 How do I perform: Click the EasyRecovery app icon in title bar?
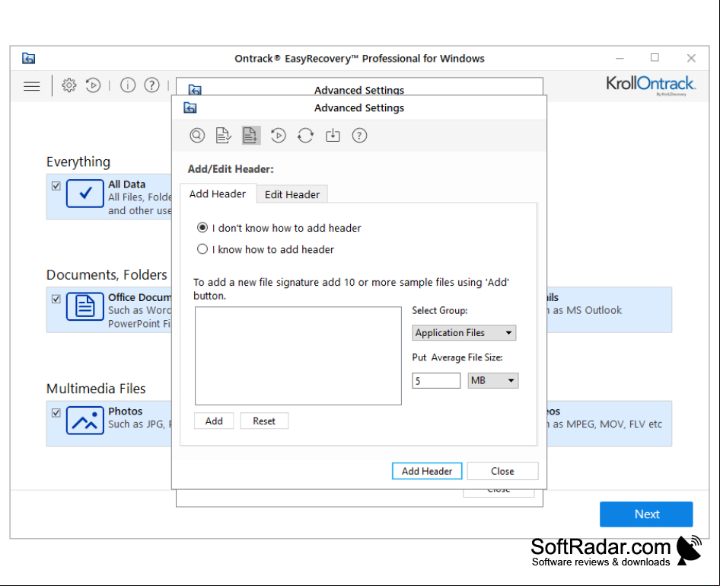[28, 59]
